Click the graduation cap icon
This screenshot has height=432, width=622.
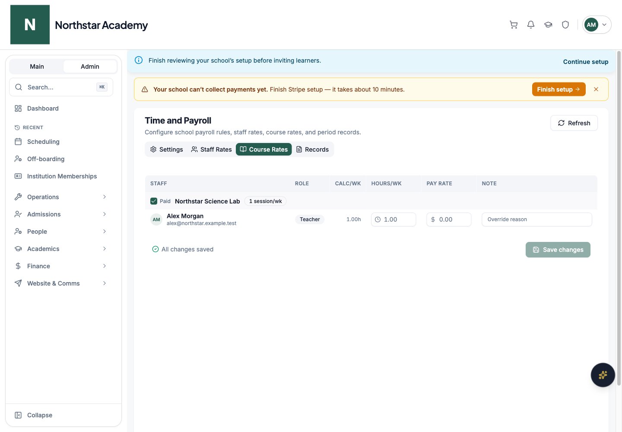[548, 25]
